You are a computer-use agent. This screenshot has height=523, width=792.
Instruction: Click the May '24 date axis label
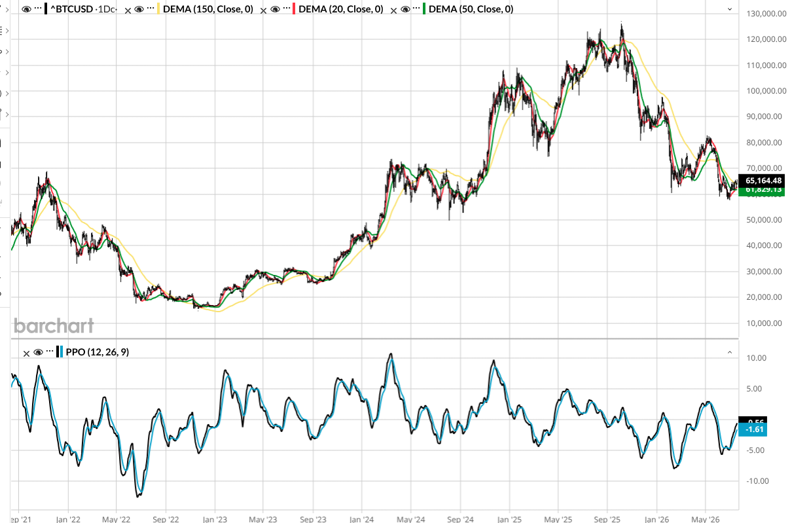coord(410,519)
